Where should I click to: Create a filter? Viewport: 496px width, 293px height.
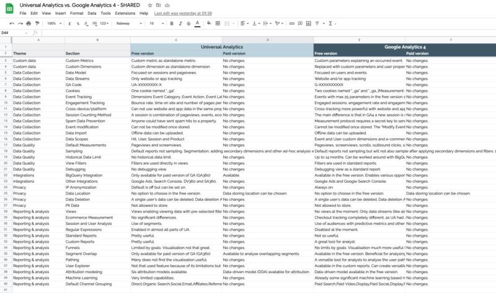tap(317, 24)
